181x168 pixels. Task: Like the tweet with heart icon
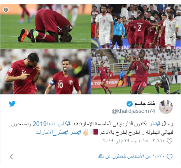169,141
